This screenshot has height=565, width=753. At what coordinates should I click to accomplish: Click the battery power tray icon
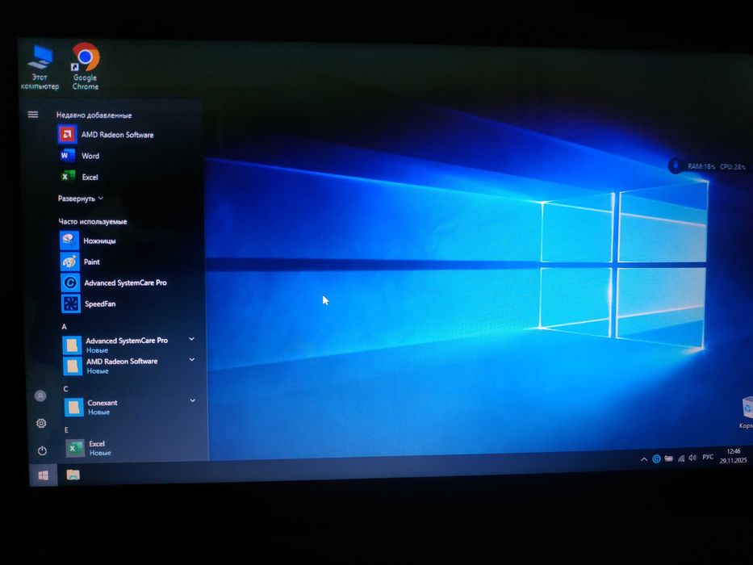pos(668,458)
